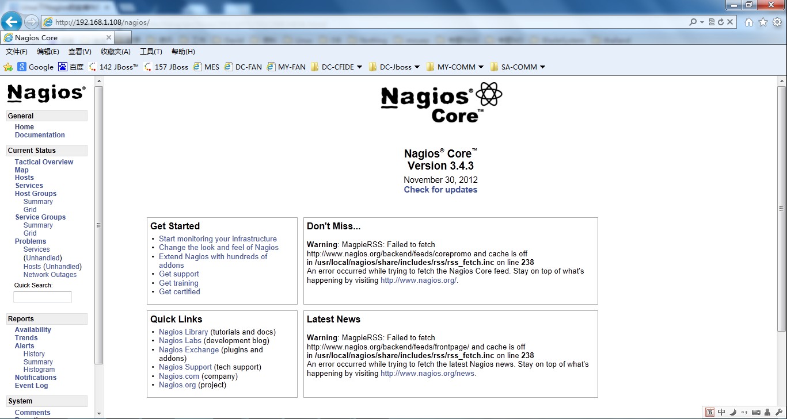This screenshot has height=419, width=787.
Task: Click the sidebar vertical scrollbar thumb
Action: click(98, 224)
